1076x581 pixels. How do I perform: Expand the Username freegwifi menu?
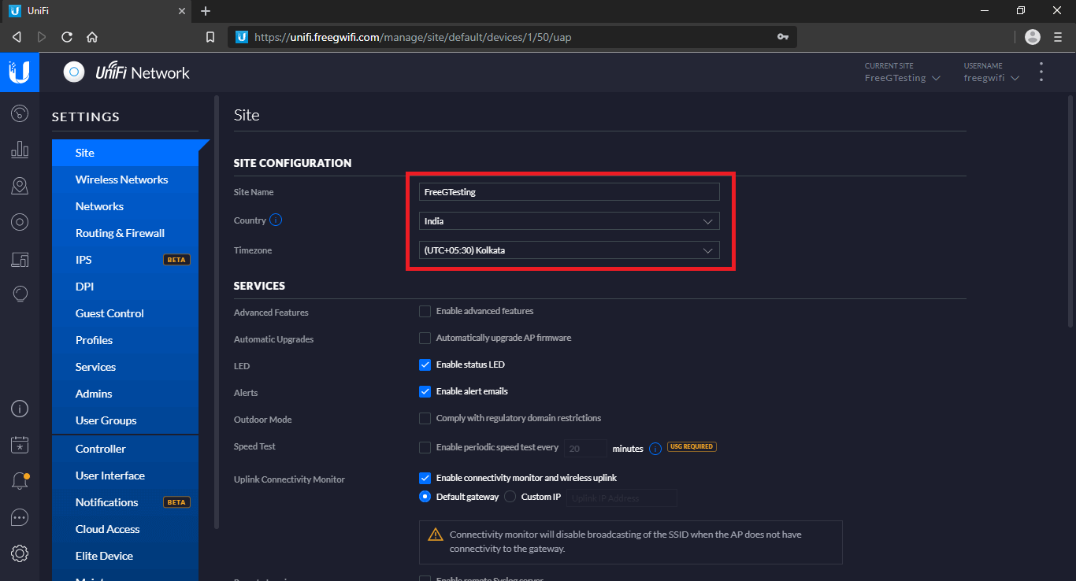pyautogui.click(x=992, y=78)
